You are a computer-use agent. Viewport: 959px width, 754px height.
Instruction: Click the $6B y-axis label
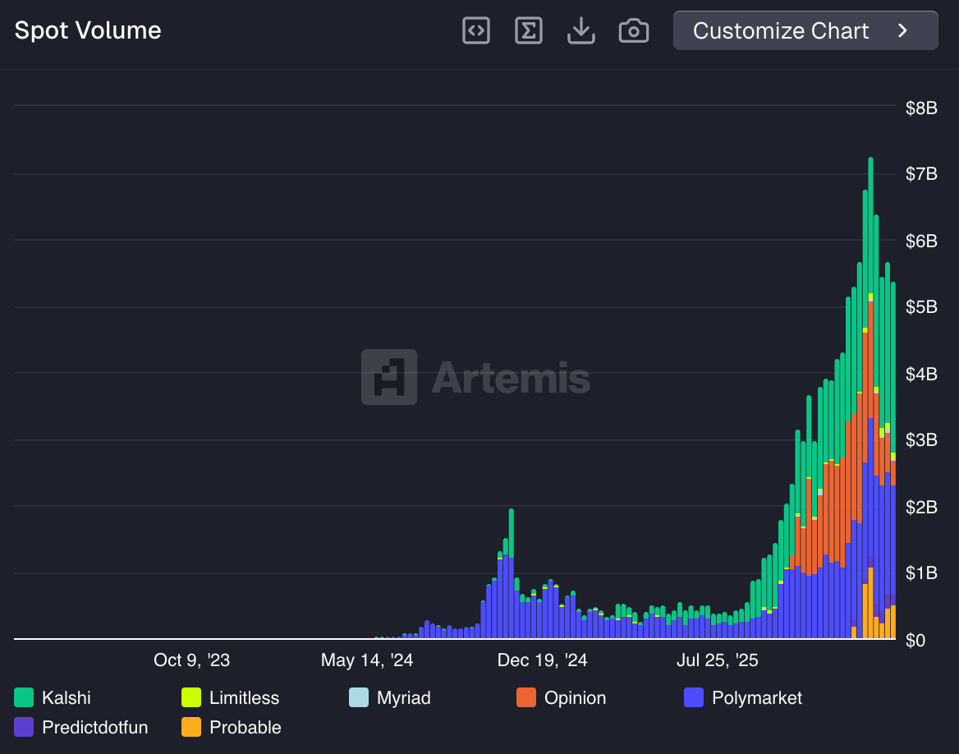coord(921,241)
